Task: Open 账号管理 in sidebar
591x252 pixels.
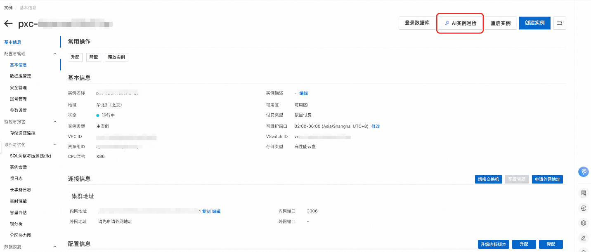Action: click(19, 99)
